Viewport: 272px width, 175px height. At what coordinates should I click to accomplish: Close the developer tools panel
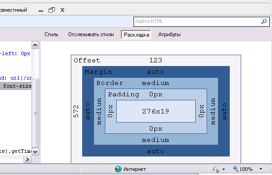tap(63, 10)
